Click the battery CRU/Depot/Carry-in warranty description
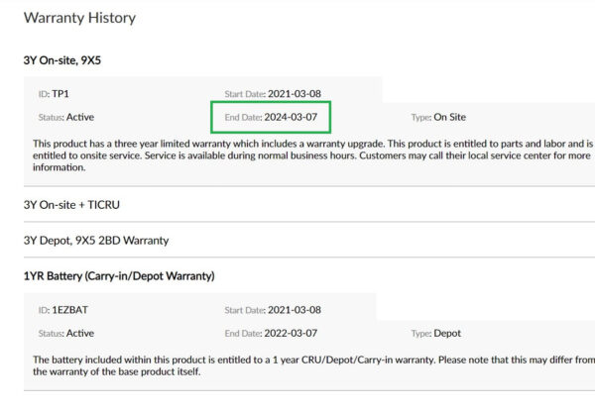 [x=313, y=365]
